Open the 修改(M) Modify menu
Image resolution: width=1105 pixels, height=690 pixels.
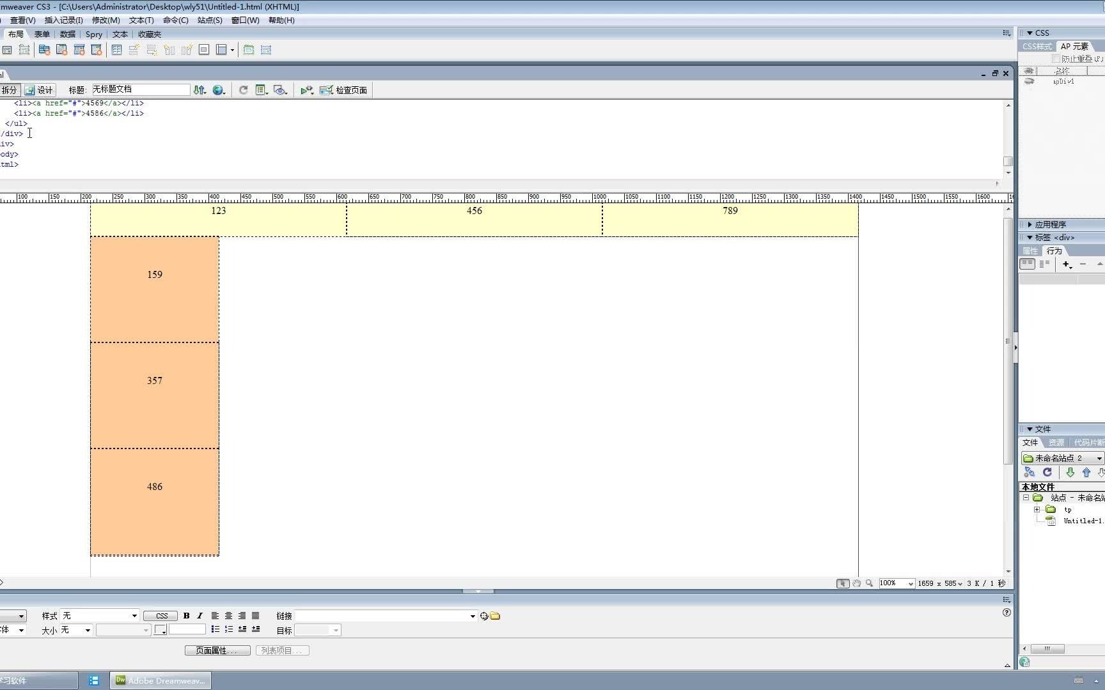(x=106, y=20)
